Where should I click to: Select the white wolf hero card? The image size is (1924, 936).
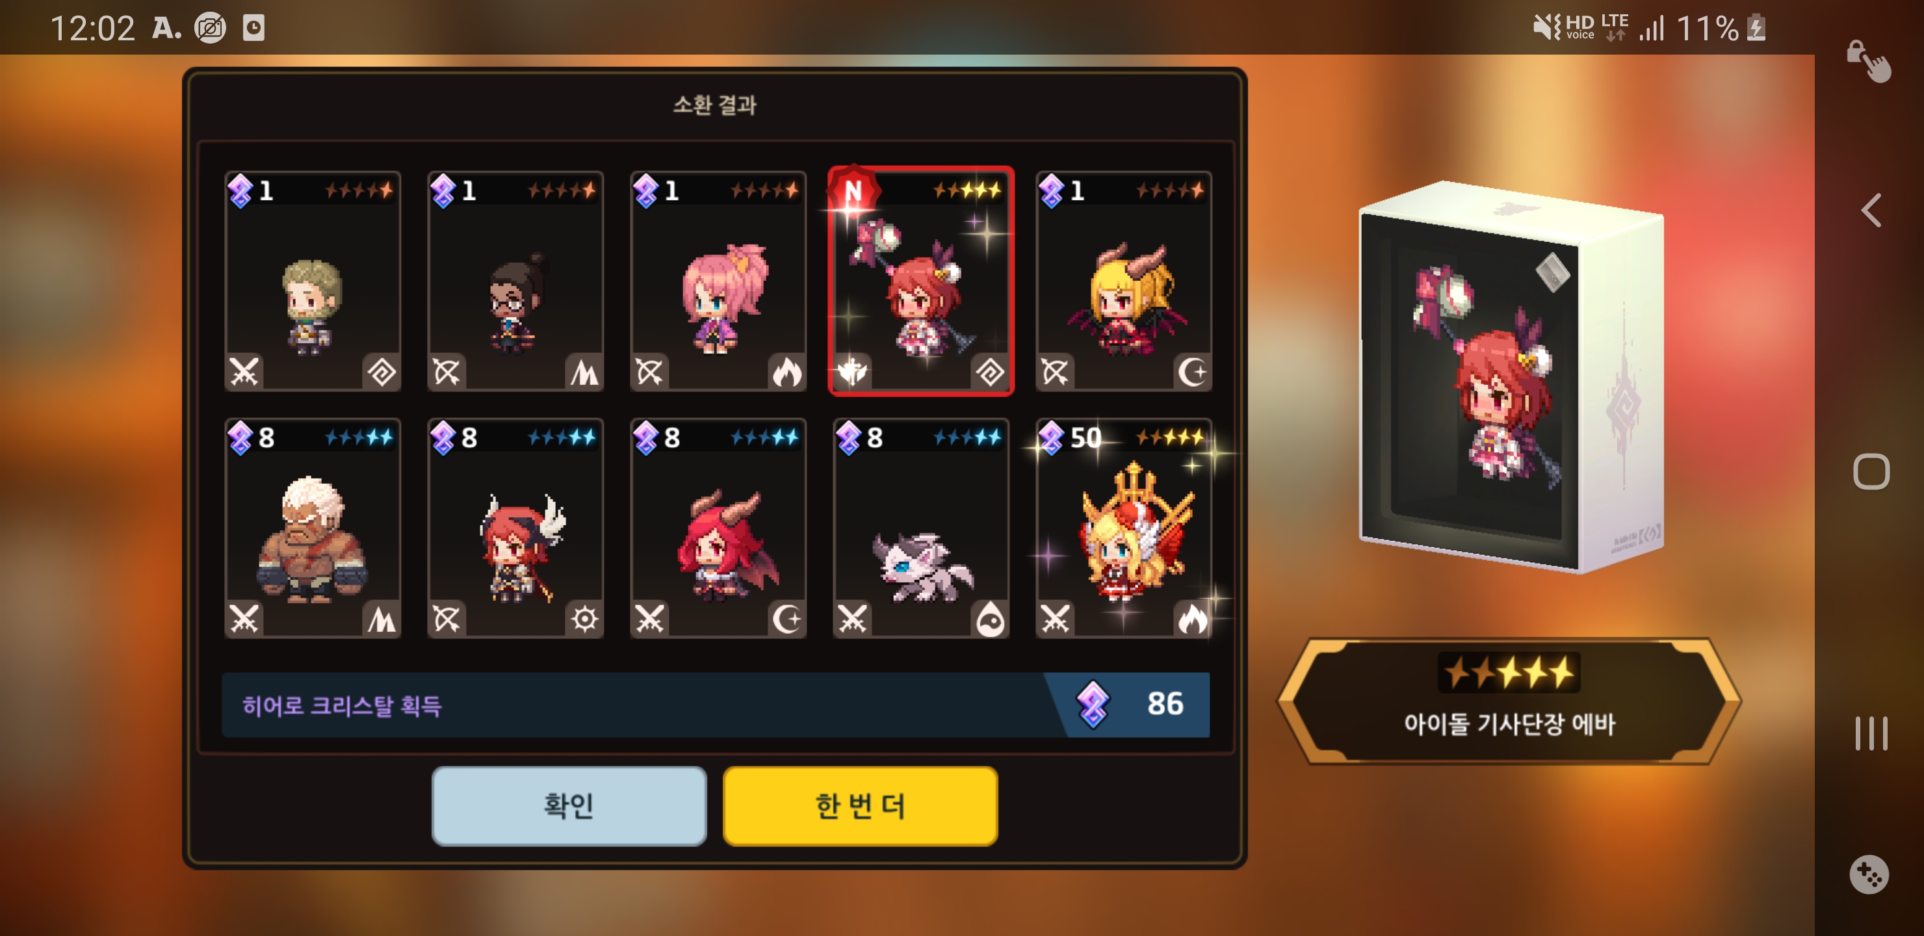coord(921,528)
